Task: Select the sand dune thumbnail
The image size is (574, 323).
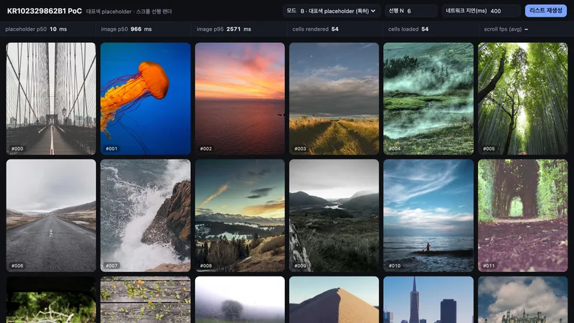Action: click(334, 299)
